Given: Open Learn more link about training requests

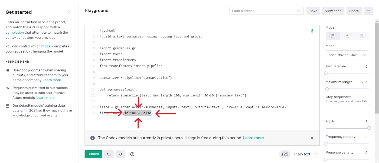Looking at the screenshot, I should pyautogui.click(x=46, y=98).
